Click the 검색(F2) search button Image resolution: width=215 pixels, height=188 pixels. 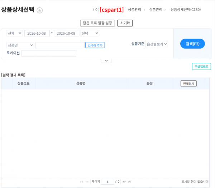click(x=192, y=44)
